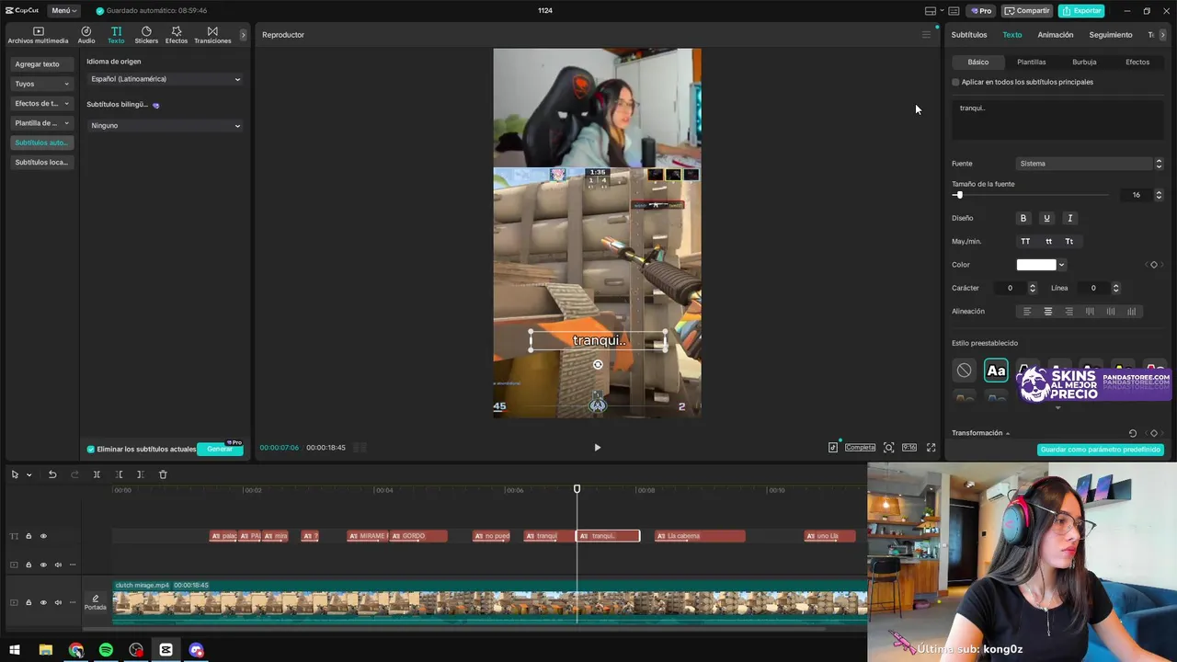Open the color swatch dropdown arrow
This screenshot has height=662, width=1177.
(1061, 265)
